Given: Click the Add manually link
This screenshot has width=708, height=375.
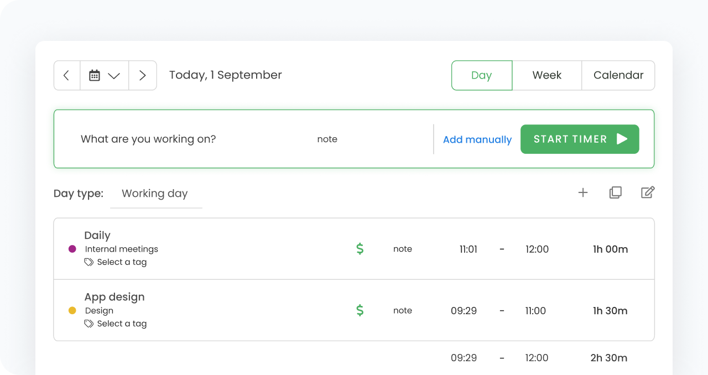Looking at the screenshot, I should tap(477, 139).
